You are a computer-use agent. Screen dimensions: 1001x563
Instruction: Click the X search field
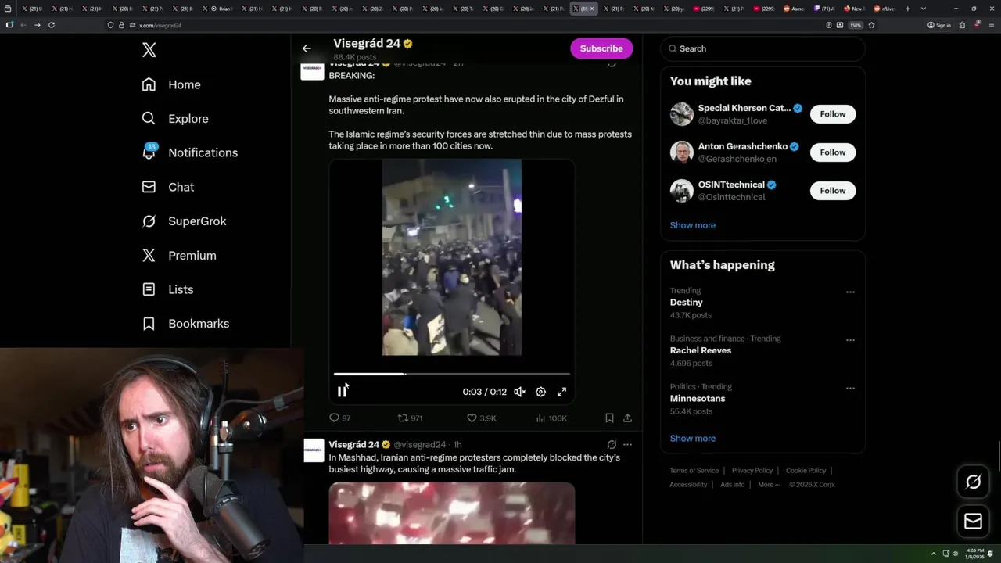coord(763,48)
